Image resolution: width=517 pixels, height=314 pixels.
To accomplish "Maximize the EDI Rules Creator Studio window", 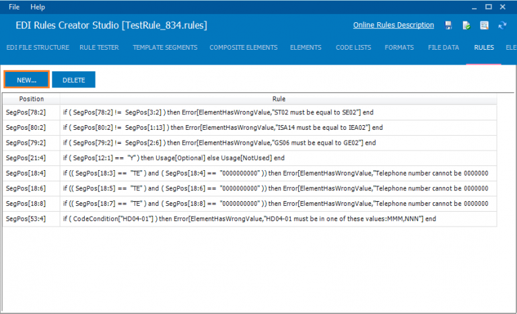I will (488, 7).
